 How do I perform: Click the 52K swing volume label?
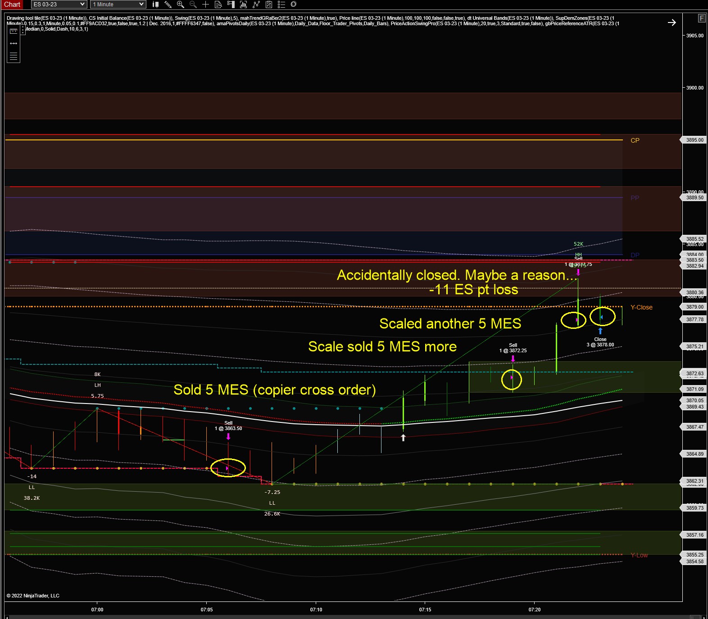(x=578, y=244)
